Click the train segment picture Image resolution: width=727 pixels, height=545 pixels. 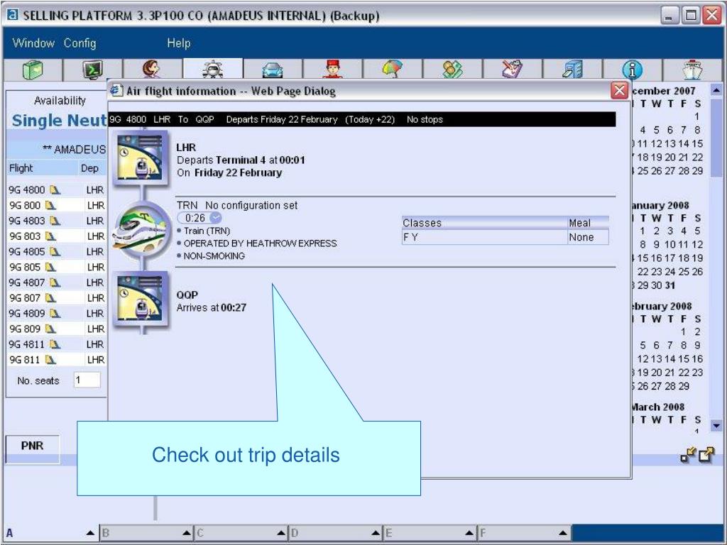tap(141, 229)
